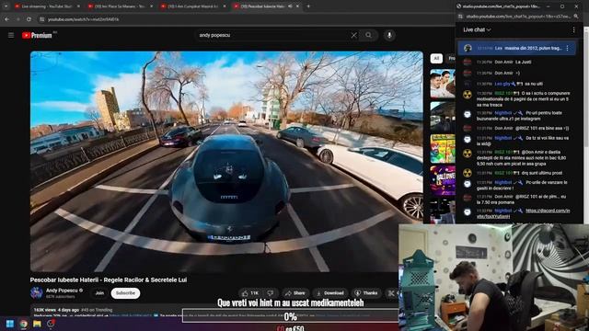The image size is (589, 331).
Task: Open Andy Popescu channel avatar
Action: point(37,292)
